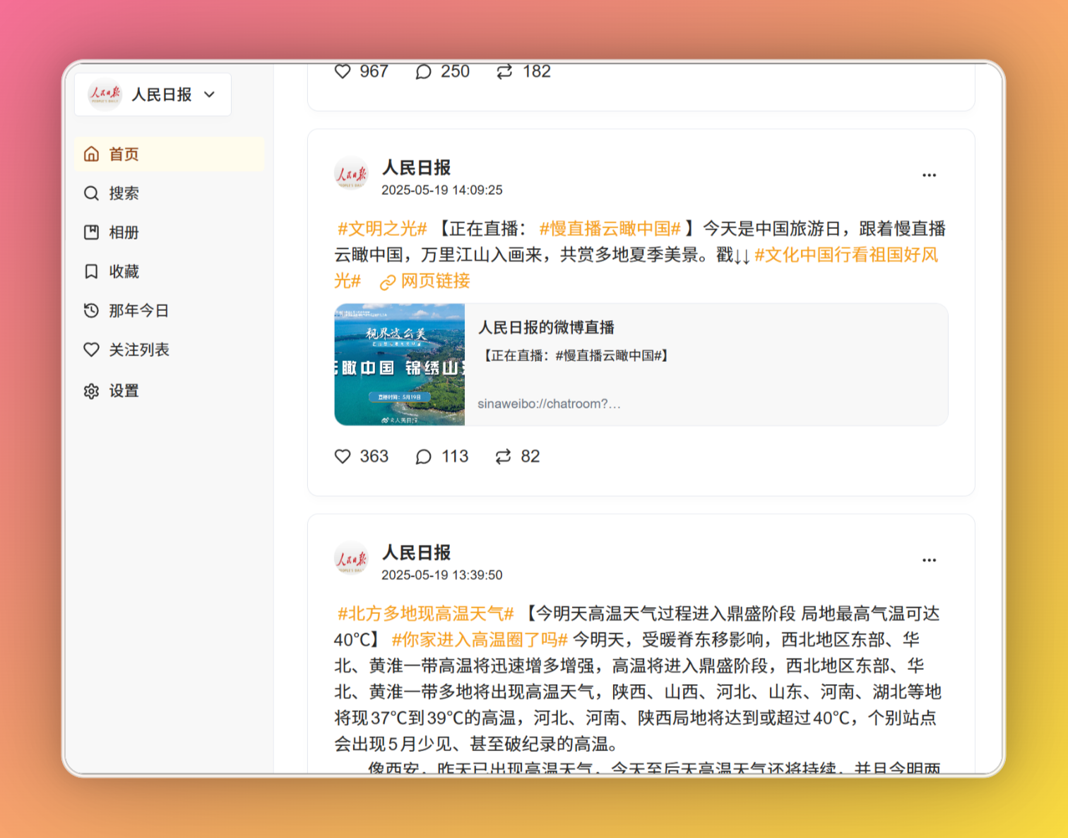Click the album icon beside 相册
Viewport: 1068px width, 838px height.
[91, 232]
